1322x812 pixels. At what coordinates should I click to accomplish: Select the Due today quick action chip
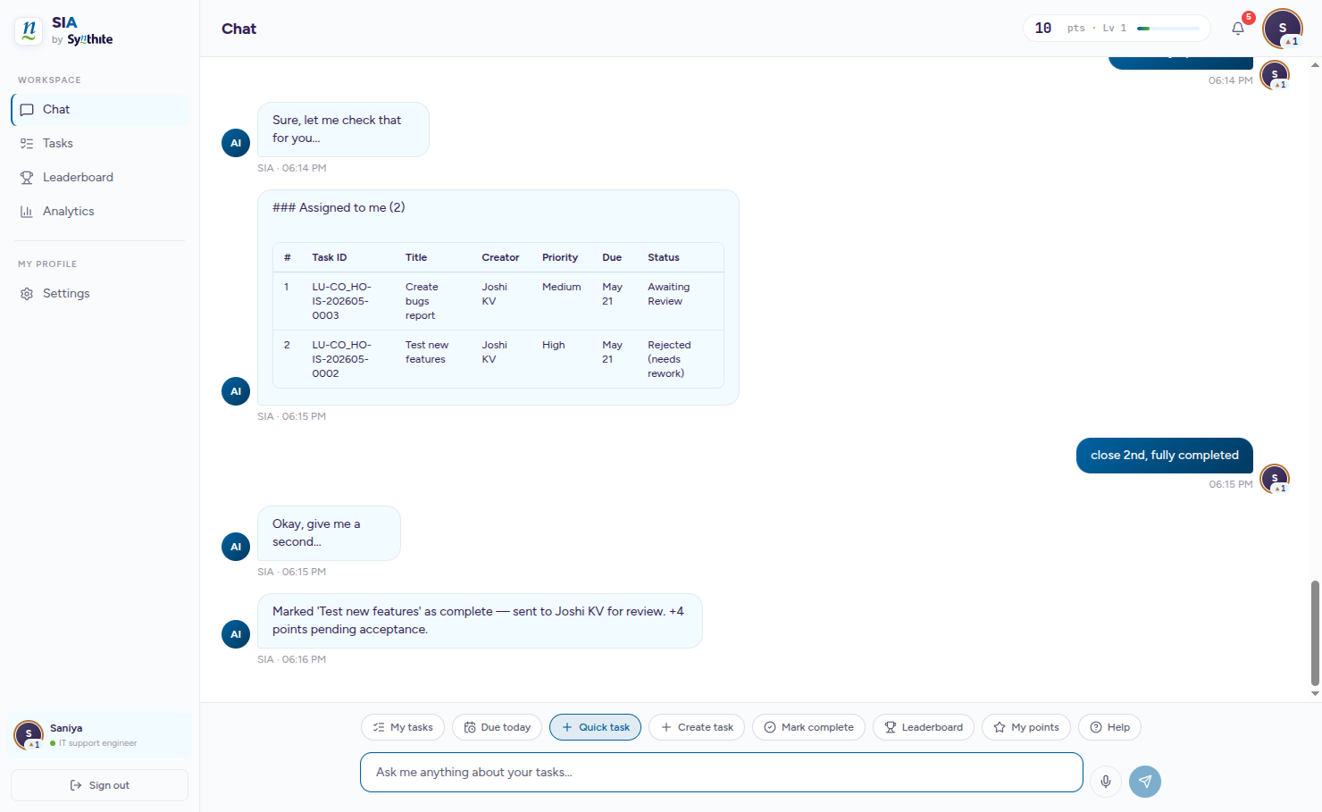(x=497, y=727)
